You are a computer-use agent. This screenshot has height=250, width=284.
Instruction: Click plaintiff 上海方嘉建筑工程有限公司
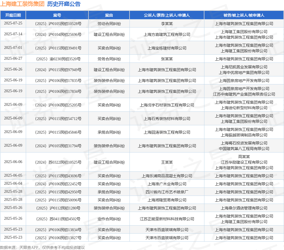click(x=167, y=34)
